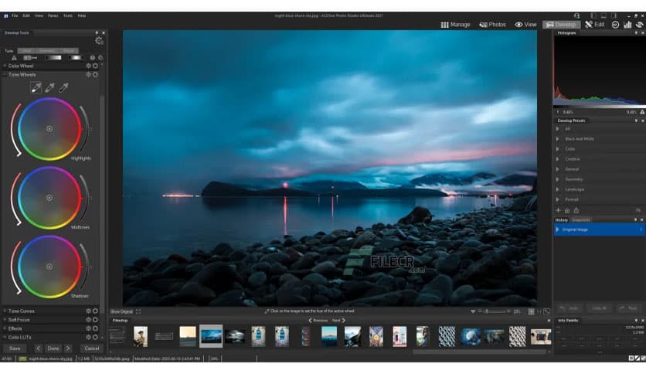The height and width of the screenshot is (374, 646).
Task: Toggle Tone Curves enable circle
Action: point(95,311)
